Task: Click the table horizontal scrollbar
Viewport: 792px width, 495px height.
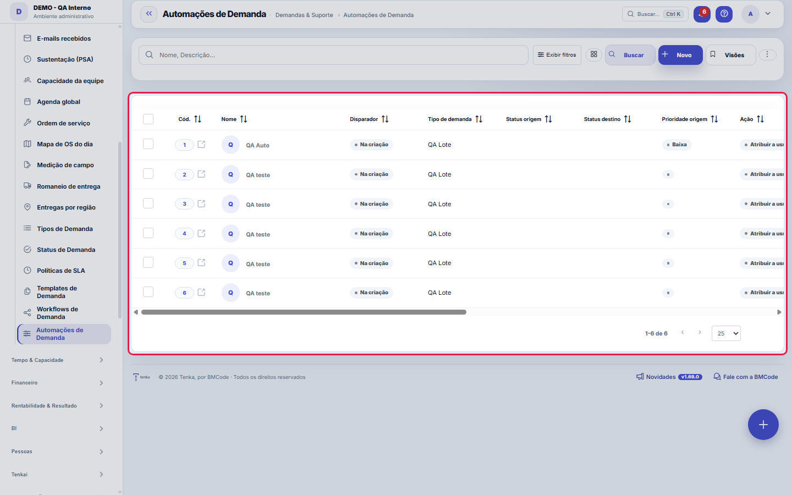Action: [x=304, y=312]
